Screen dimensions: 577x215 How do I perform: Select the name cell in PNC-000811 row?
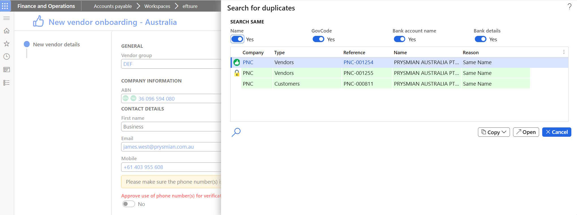(426, 84)
